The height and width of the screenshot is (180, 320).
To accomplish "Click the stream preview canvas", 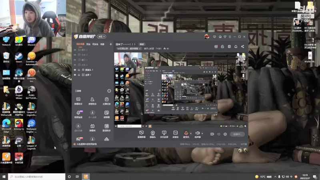I will (x=181, y=90).
